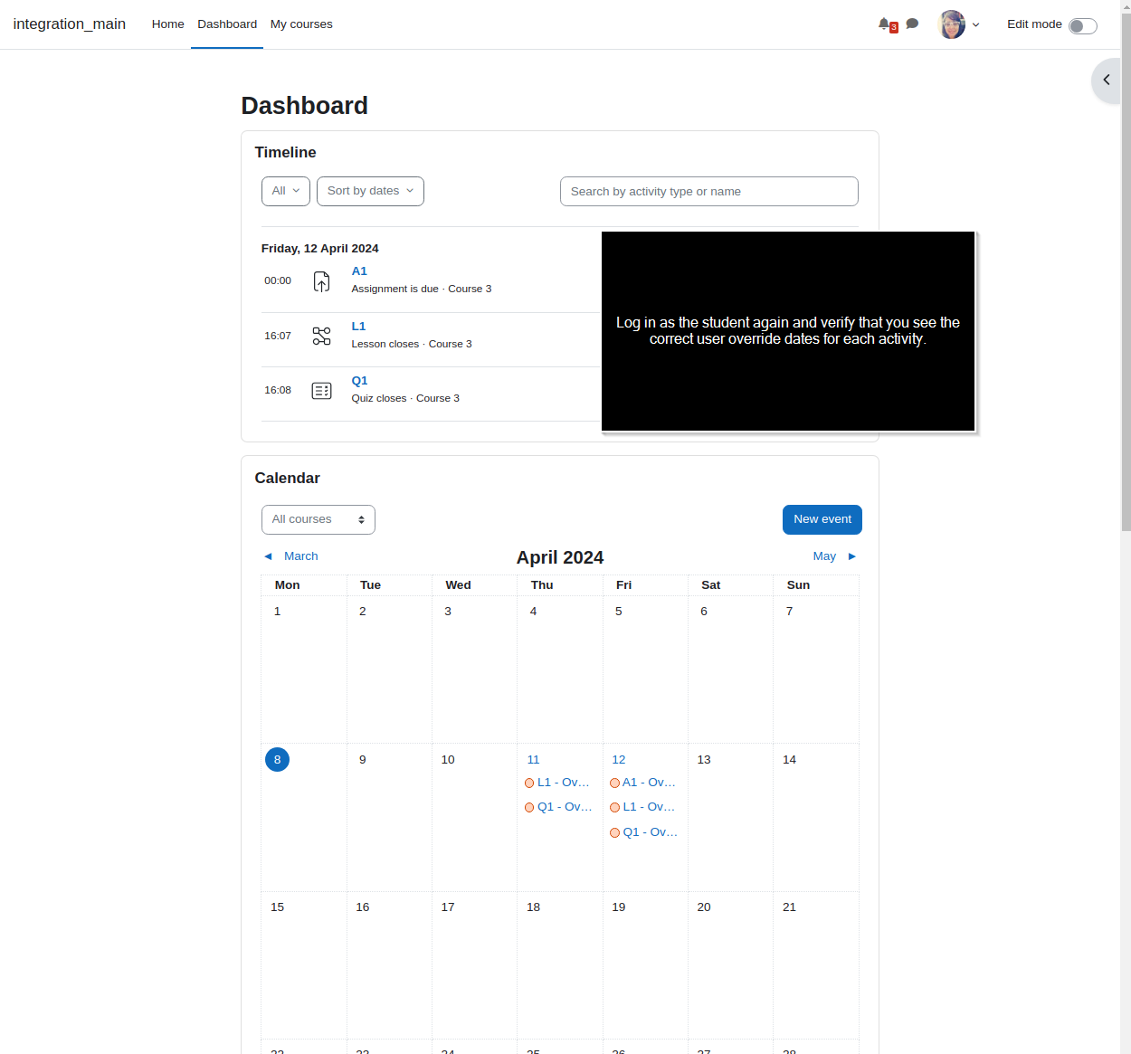Open the Sort by dates dropdown
The height and width of the screenshot is (1054, 1131).
coord(370,191)
